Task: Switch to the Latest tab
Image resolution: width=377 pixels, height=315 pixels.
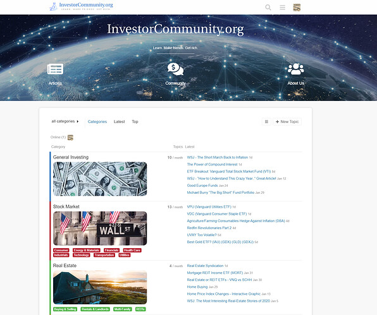Action: (120, 122)
